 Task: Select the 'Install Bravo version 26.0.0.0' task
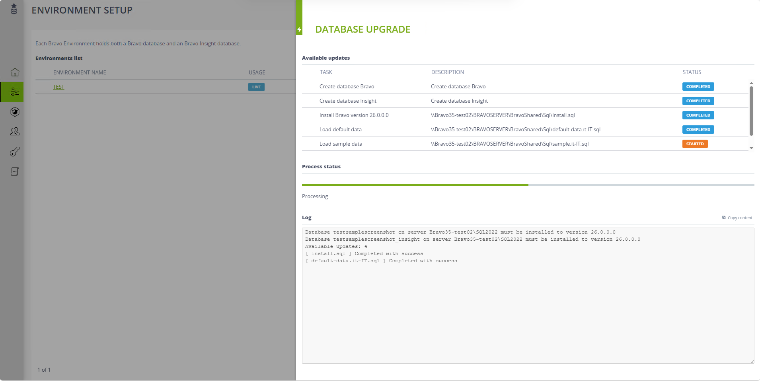point(354,115)
